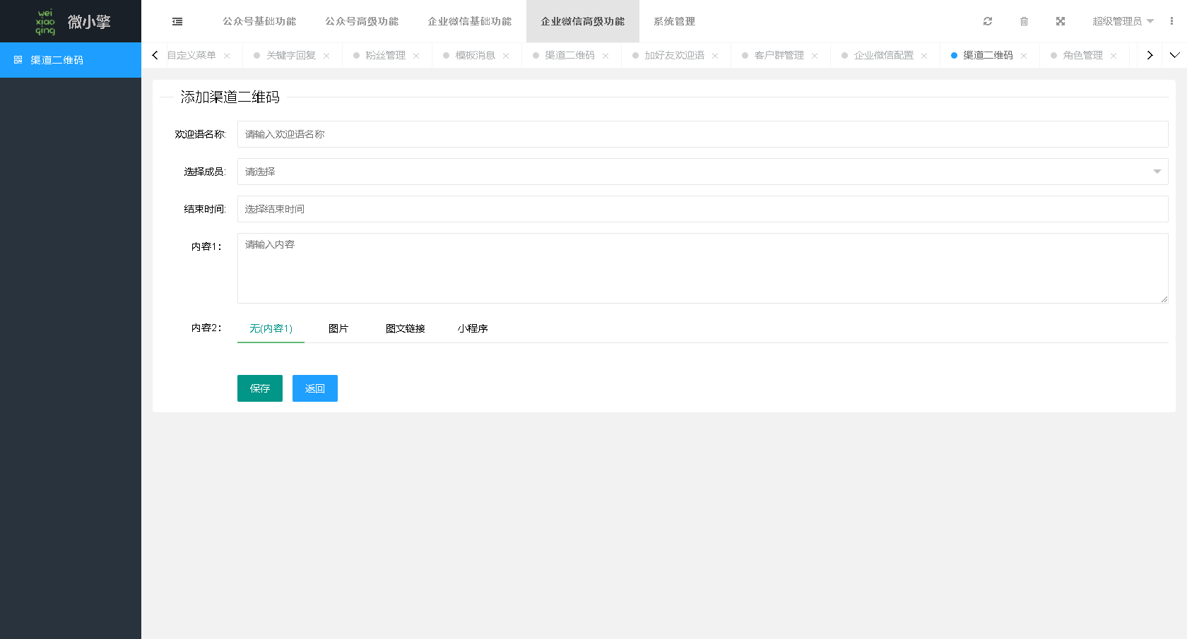The height and width of the screenshot is (639, 1187).
Task: Select the 图片 content type option
Action: pyautogui.click(x=338, y=328)
